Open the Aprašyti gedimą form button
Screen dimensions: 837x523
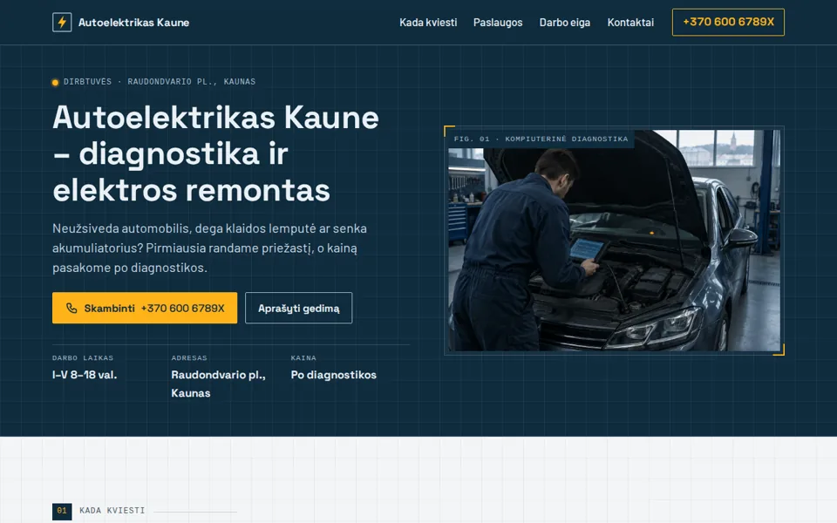click(x=298, y=308)
